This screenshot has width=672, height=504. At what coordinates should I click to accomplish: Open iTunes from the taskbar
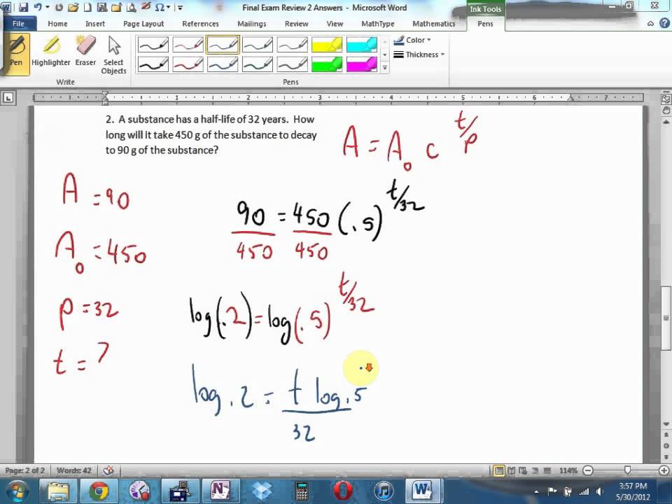click(384, 491)
